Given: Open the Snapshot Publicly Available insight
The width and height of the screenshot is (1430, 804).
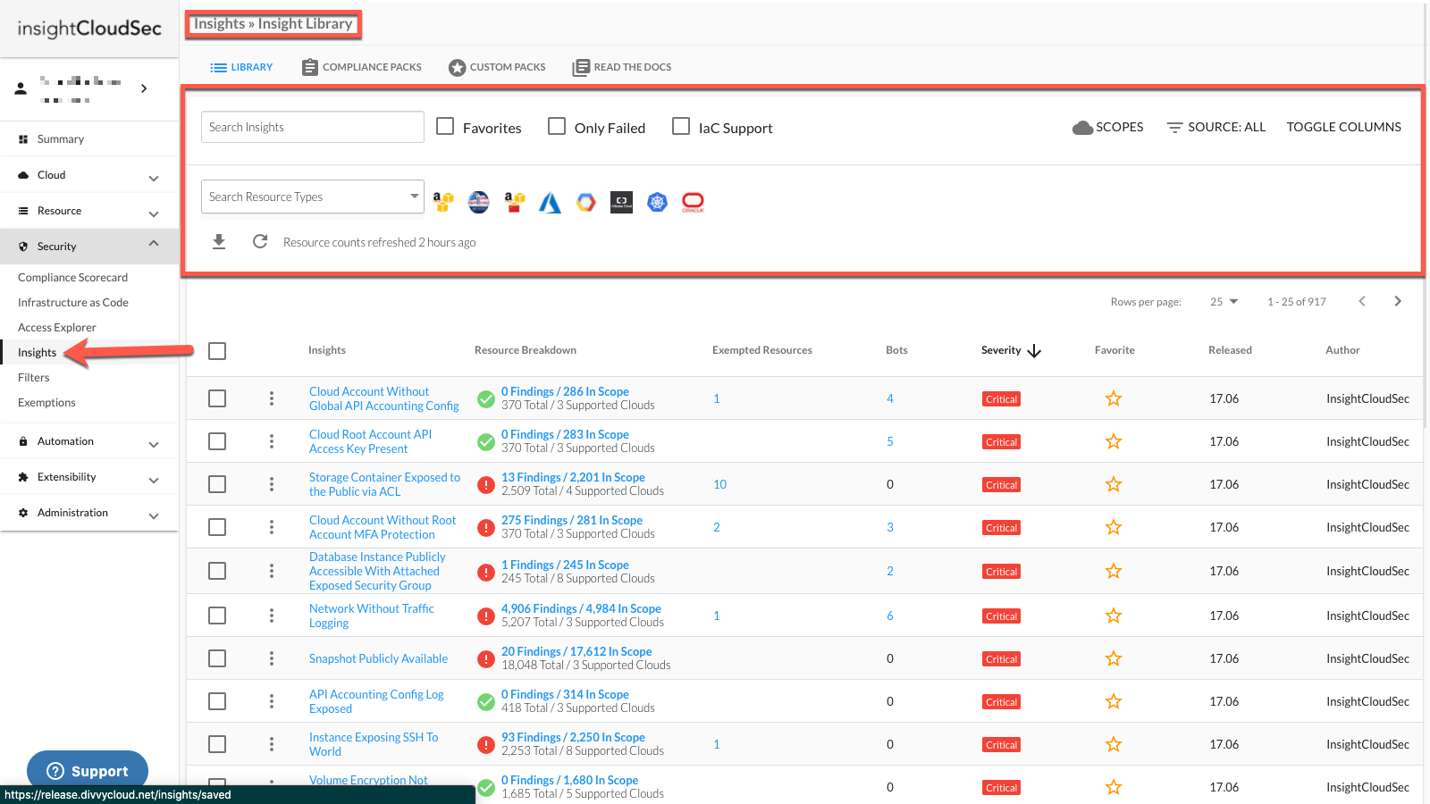Looking at the screenshot, I should (379, 658).
